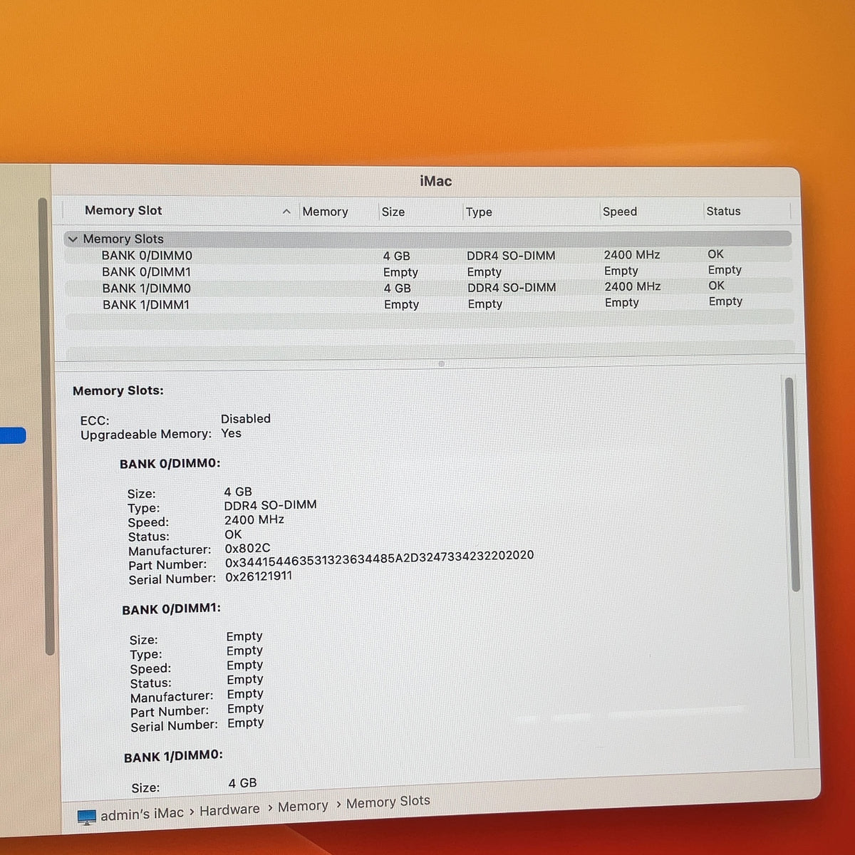Click the Memory Slot column header
Viewport: 855px width, 855px height.
point(123,210)
